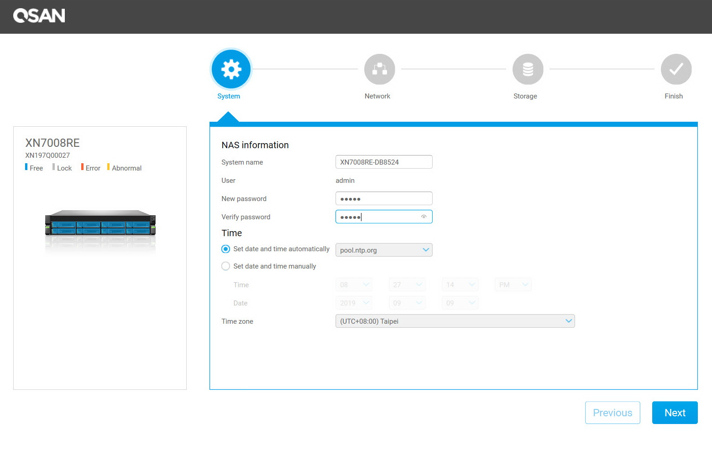Click the System name label
The image size is (712, 450).
(x=242, y=162)
